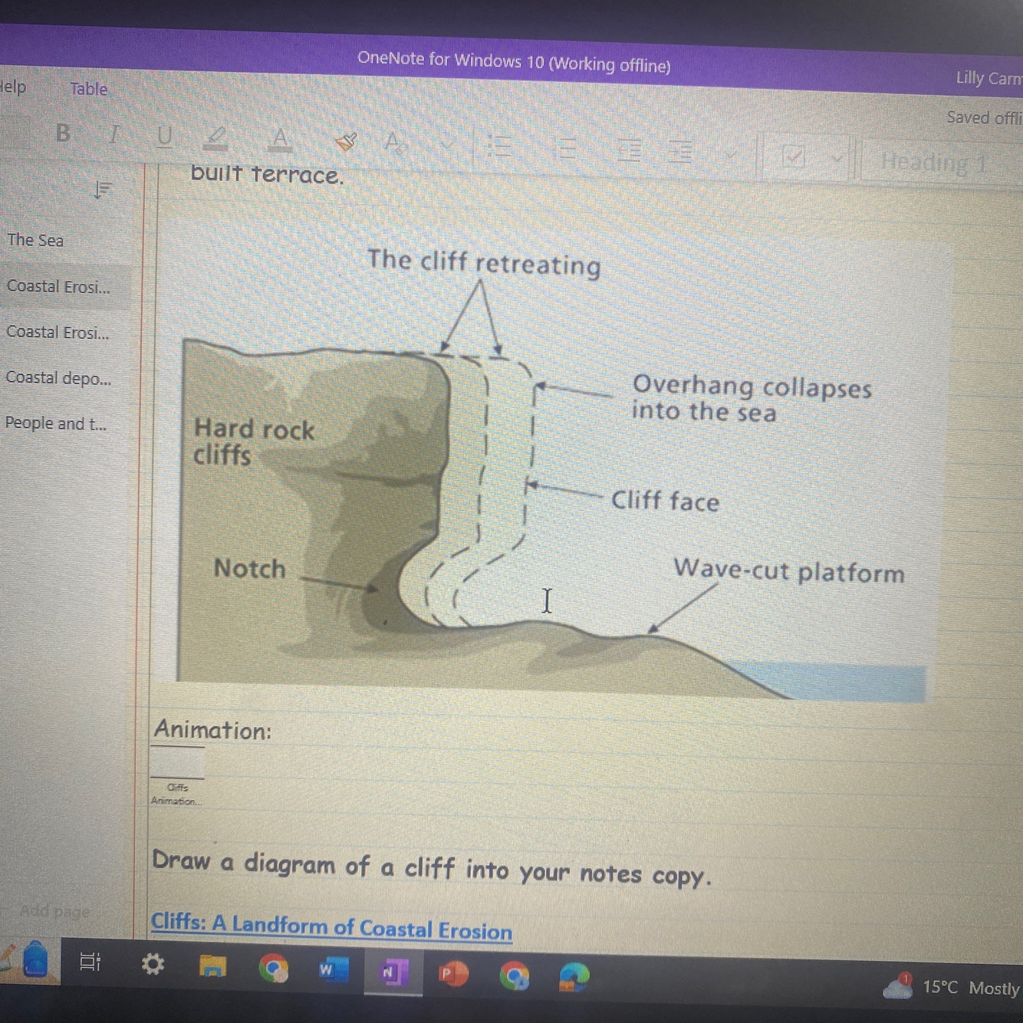This screenshot has width=1023, height=1023.
Task: Open the Cliffs Animation file attachment
Action: [177, 775]
